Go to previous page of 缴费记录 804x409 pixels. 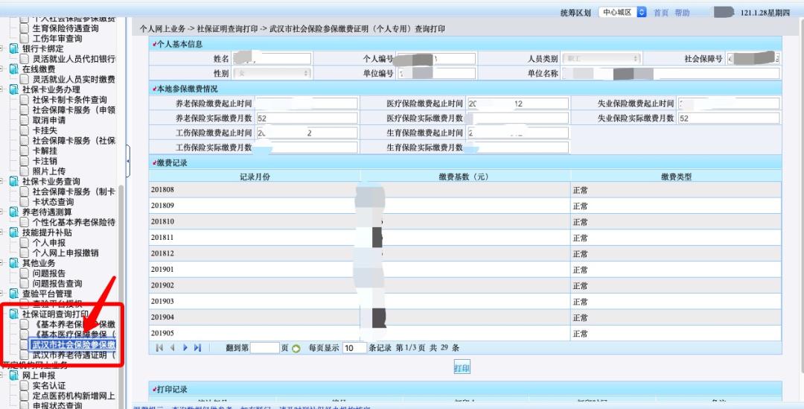[172, 348]
